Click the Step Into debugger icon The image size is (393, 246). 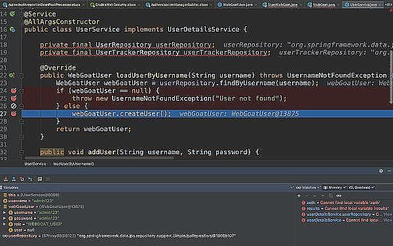(6, 179)
